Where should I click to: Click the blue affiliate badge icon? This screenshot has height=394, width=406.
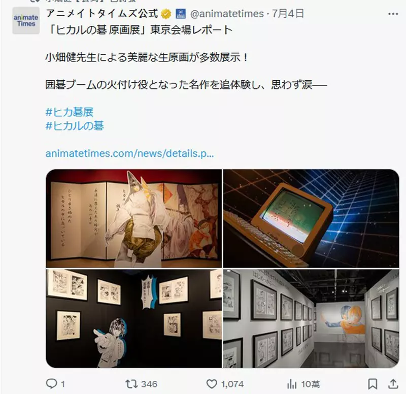181,14
